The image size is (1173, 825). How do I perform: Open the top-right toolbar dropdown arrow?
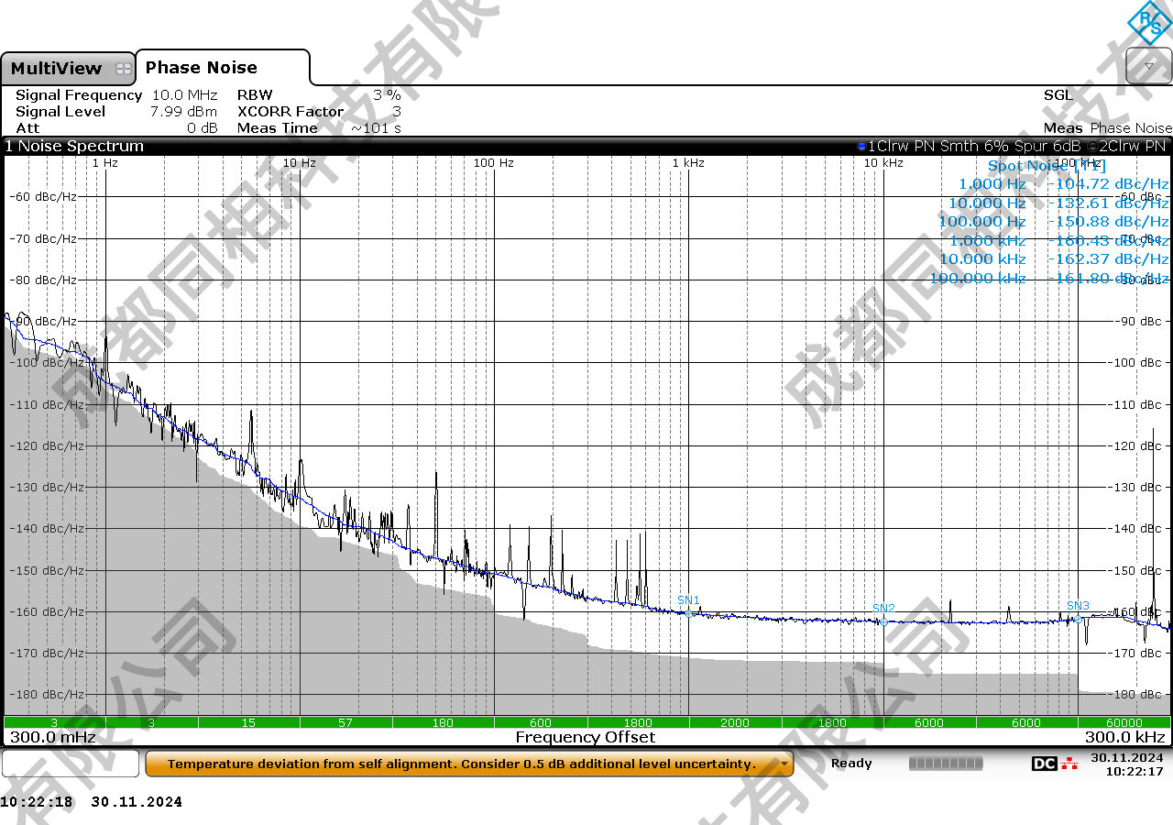click(x=1149, y=67)
